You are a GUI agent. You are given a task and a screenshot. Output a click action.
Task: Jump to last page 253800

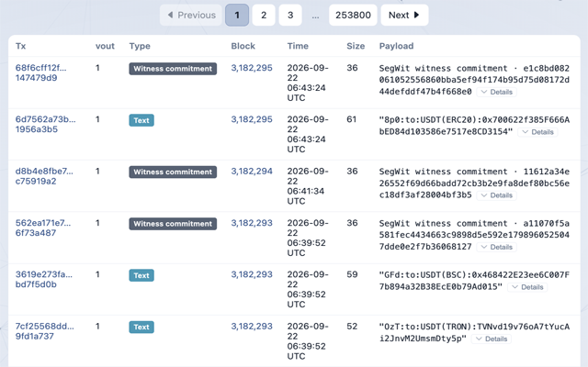pyautogui.click(x=353, y=15)
